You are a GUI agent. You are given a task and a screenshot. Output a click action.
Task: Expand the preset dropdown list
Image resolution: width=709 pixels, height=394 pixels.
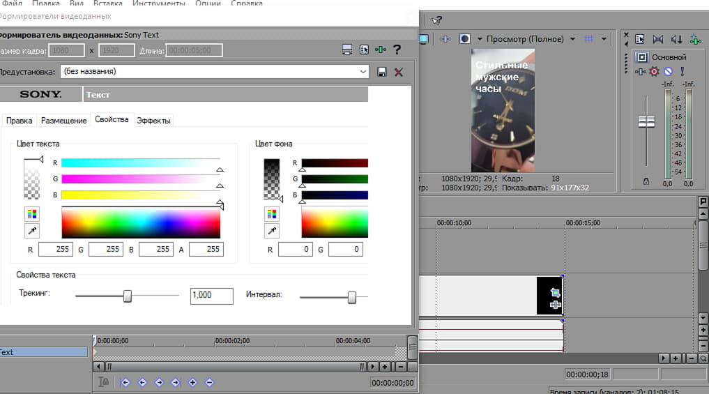(x=363, y=71)
